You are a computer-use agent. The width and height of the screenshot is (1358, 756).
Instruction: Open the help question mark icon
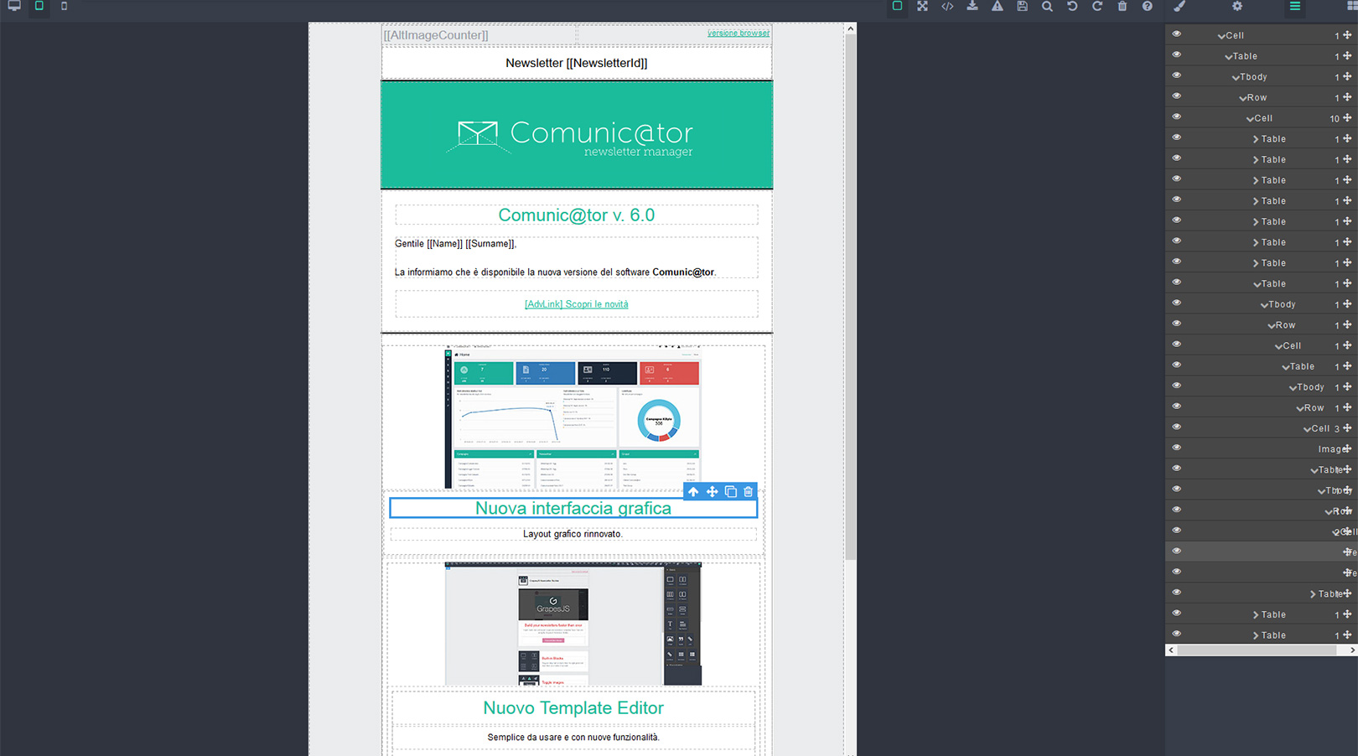[1148, 6]
